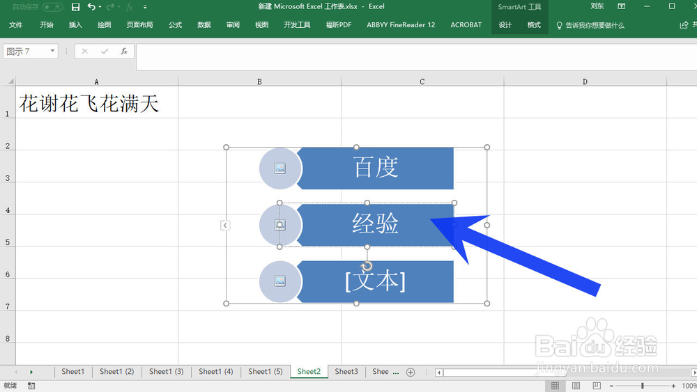Viewport: 697px width, 392px height.
Task: Open the ACROBAT ribbon tab
Action: (x=466, y=25)
